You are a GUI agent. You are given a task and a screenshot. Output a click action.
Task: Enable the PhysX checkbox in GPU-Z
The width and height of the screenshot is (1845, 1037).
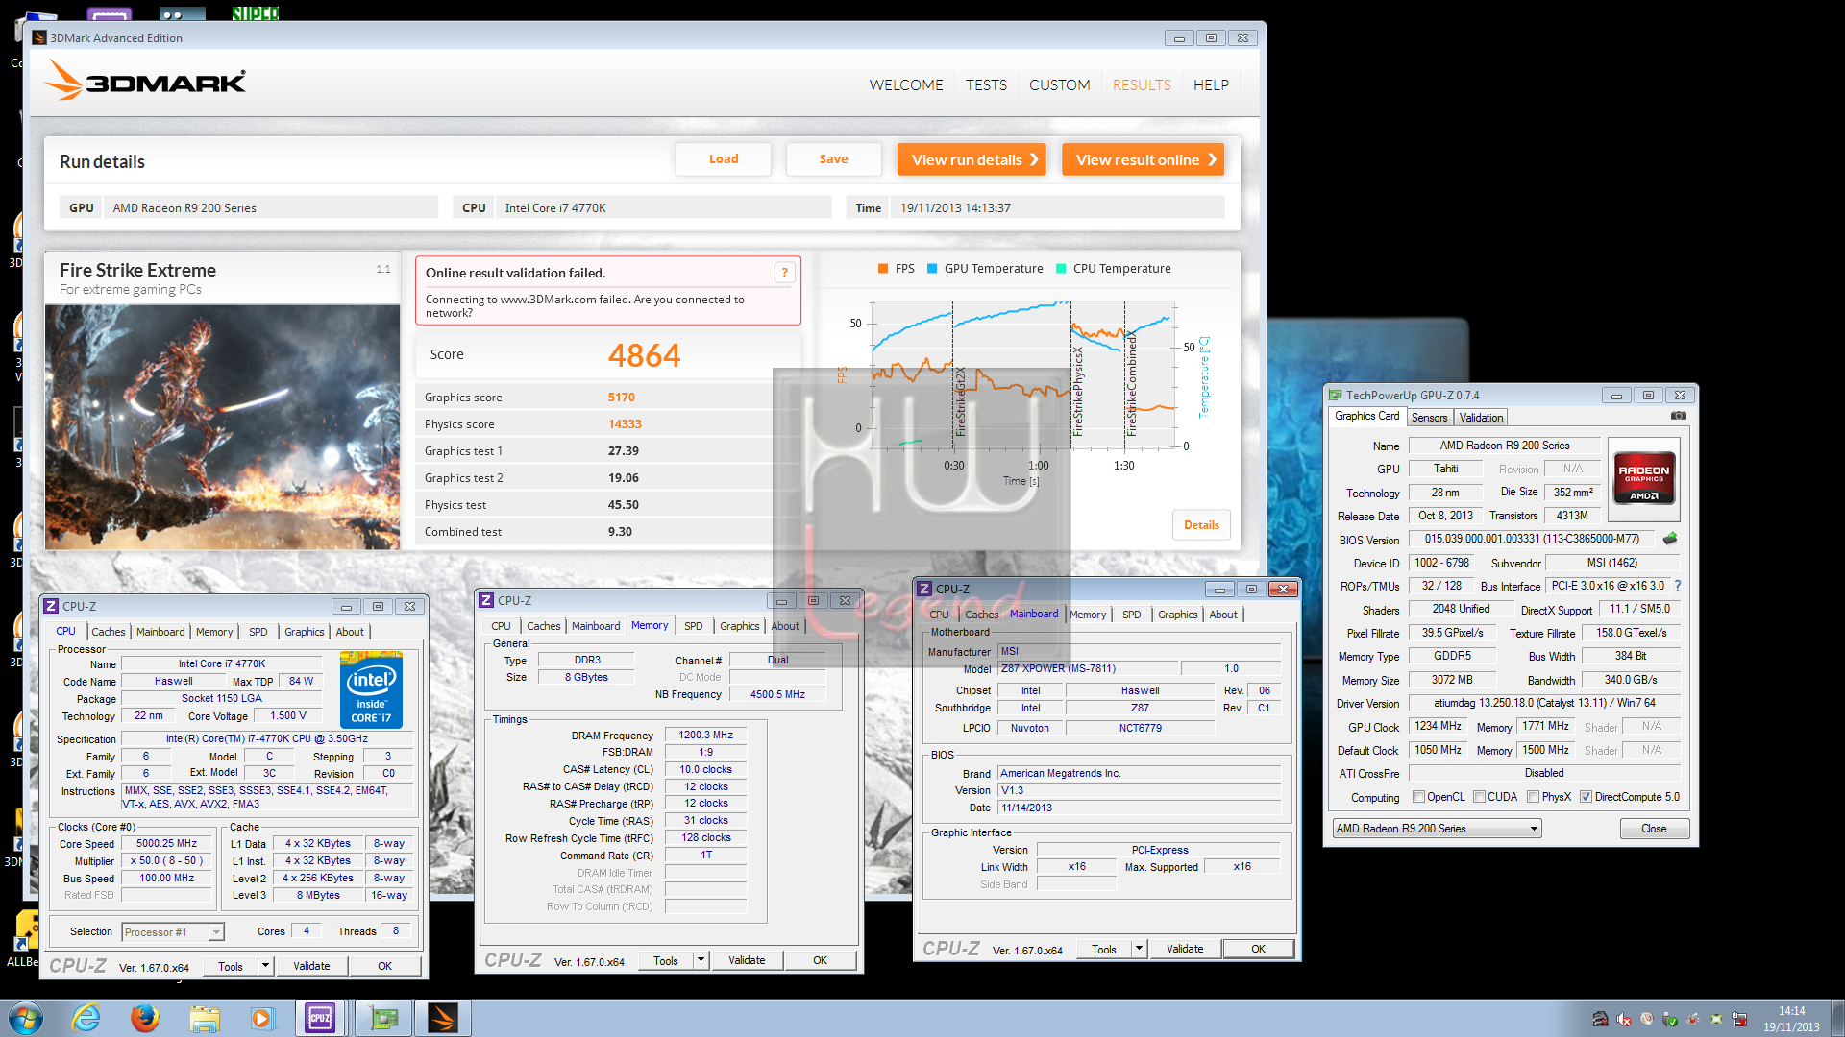[x=1534, y=797]
